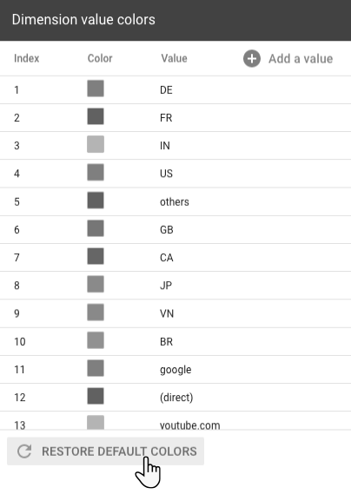Click the Add a value label
Image resolution: width=351 pixels, height=494 pixels.
point(301,58)
